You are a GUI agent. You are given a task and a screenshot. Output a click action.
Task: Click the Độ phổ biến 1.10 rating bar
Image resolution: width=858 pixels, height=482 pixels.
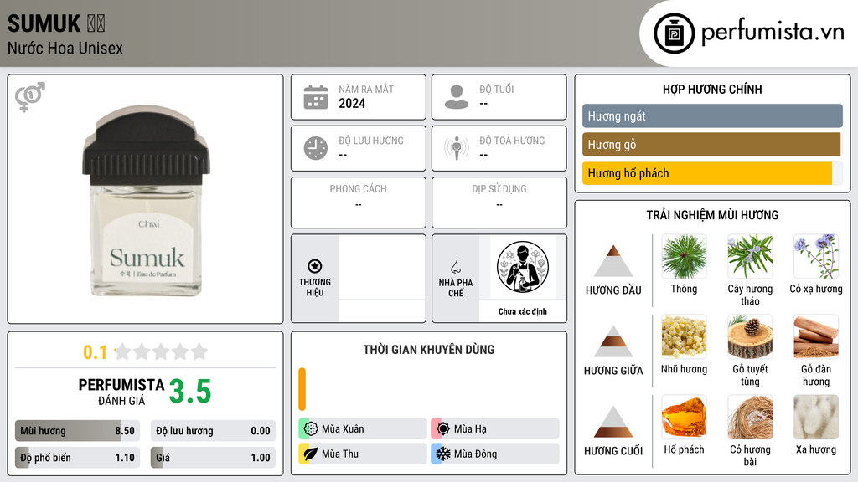pyautogui.click(x=78, y=458)
